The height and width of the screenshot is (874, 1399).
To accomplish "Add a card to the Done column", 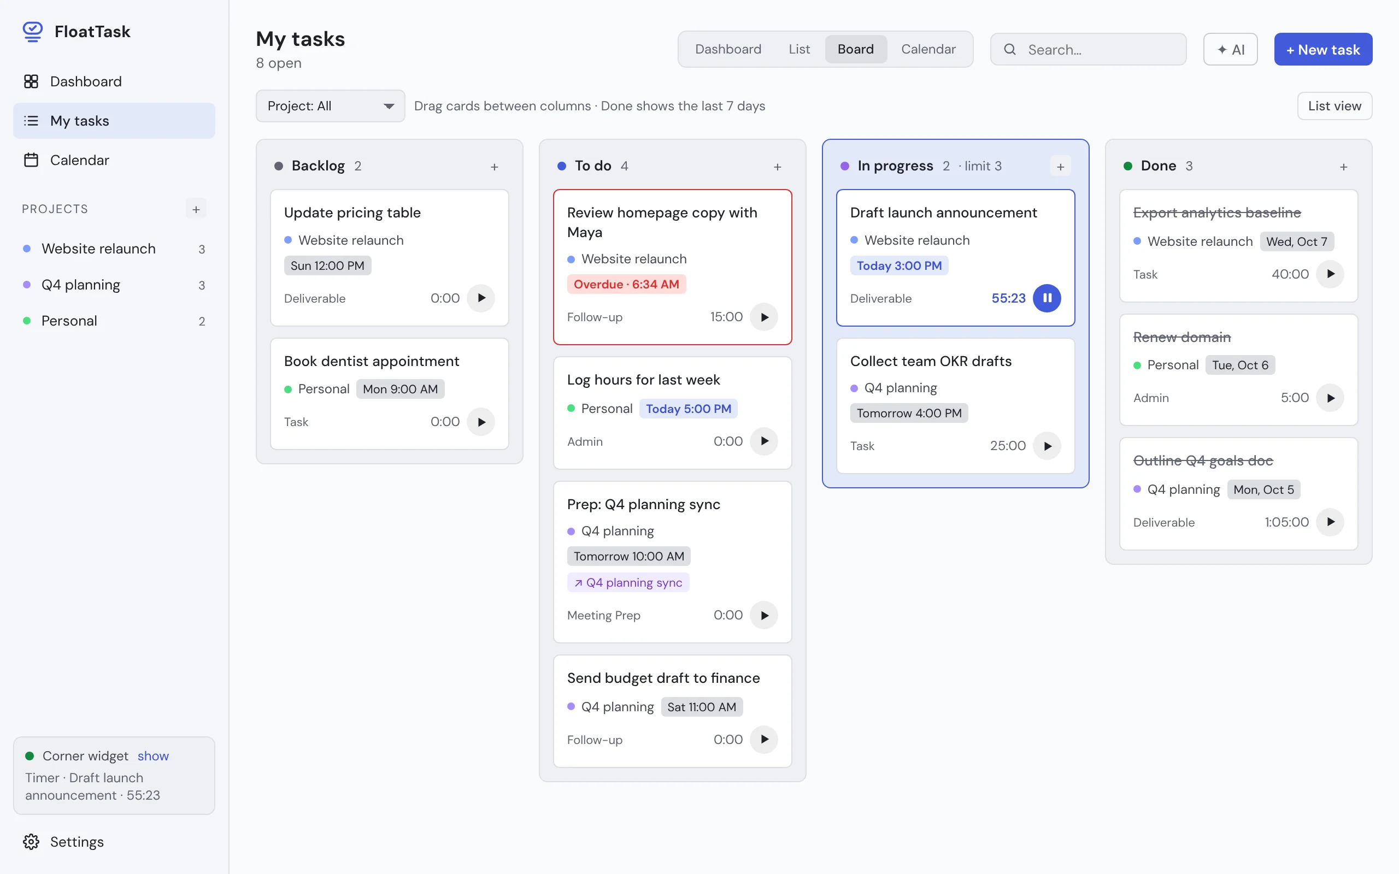I will click(1343, 167).
